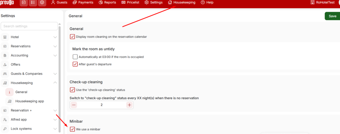Image resolution: width=340 pixels, height=134 pixels.
Task: Click the Alfred app icon in sidebar
Action: [5, 119]
